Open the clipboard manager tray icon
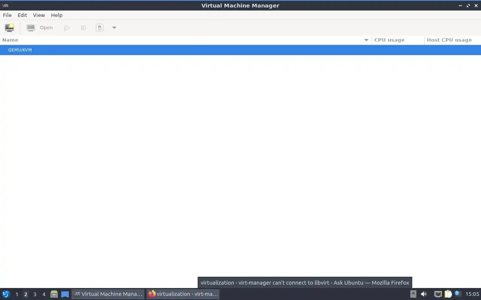Viewport: 481px width, 300px height. click(448, 294)
